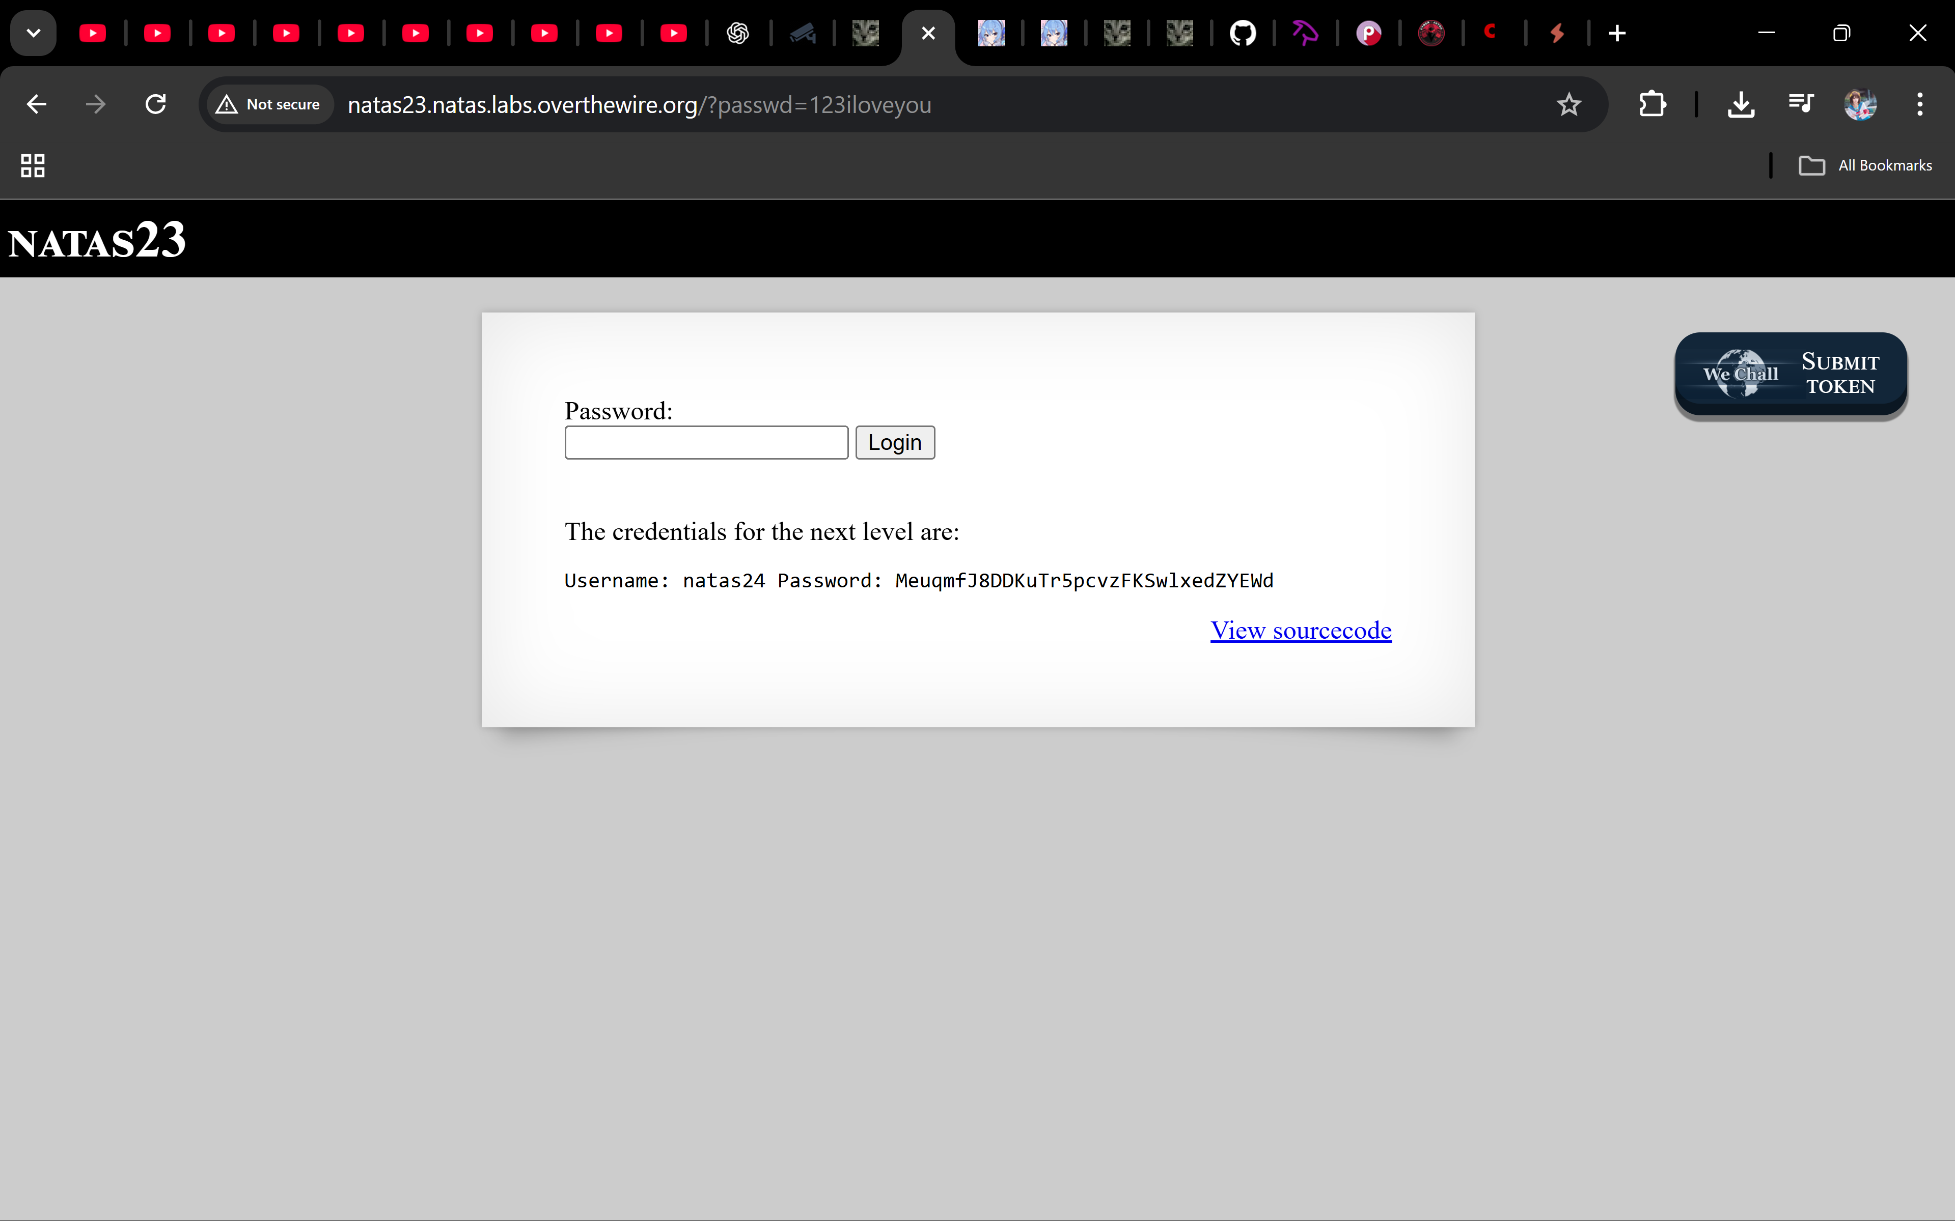Image resolution: width=1955 pixels, height=1221 pixels.
Task: Go back using the back arrow
Action: [x=36, y=104]
